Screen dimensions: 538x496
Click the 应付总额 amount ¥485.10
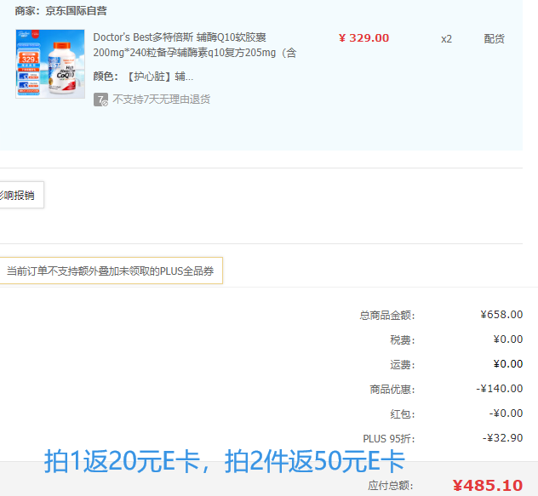(x=488, y=486)
